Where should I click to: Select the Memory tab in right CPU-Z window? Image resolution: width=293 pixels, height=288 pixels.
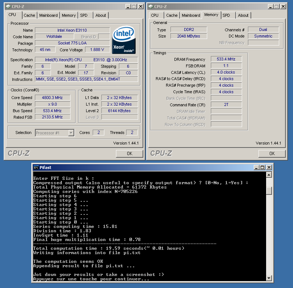pos(211,15)
